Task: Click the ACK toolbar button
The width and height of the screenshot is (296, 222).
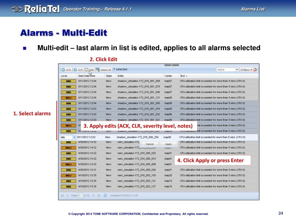Action: (66, 70)
